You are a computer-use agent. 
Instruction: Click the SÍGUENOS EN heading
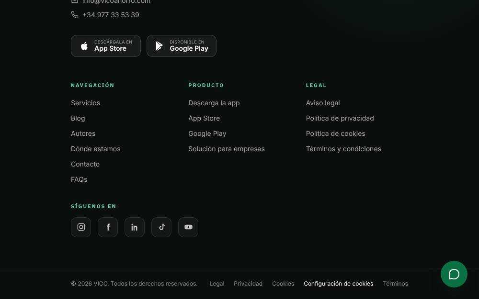(93, 206)
